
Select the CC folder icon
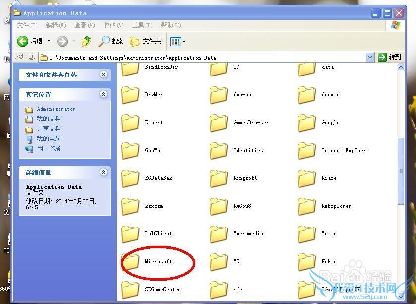pyautogui.click(x=219, y=69)
